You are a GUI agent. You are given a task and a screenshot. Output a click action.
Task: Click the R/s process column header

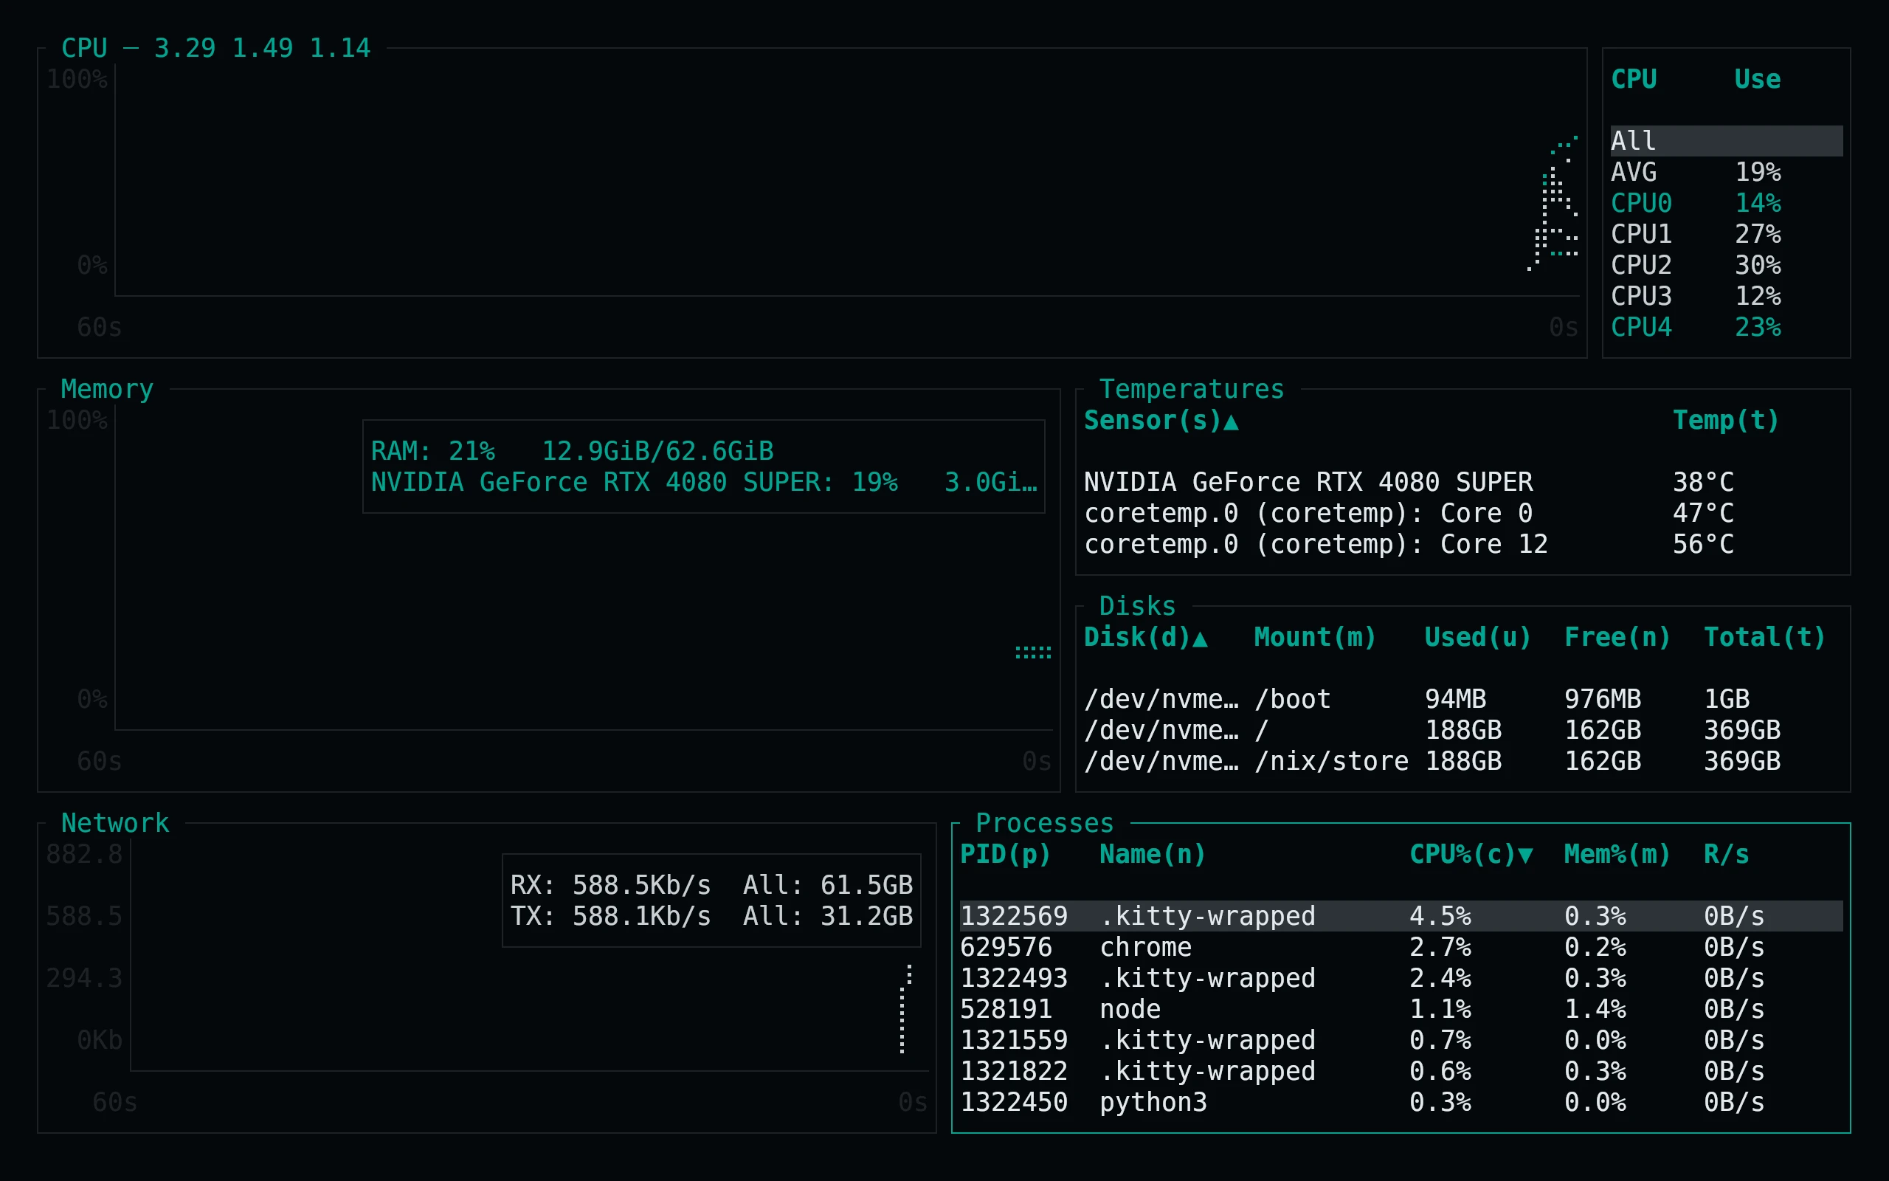(1727, 854)
